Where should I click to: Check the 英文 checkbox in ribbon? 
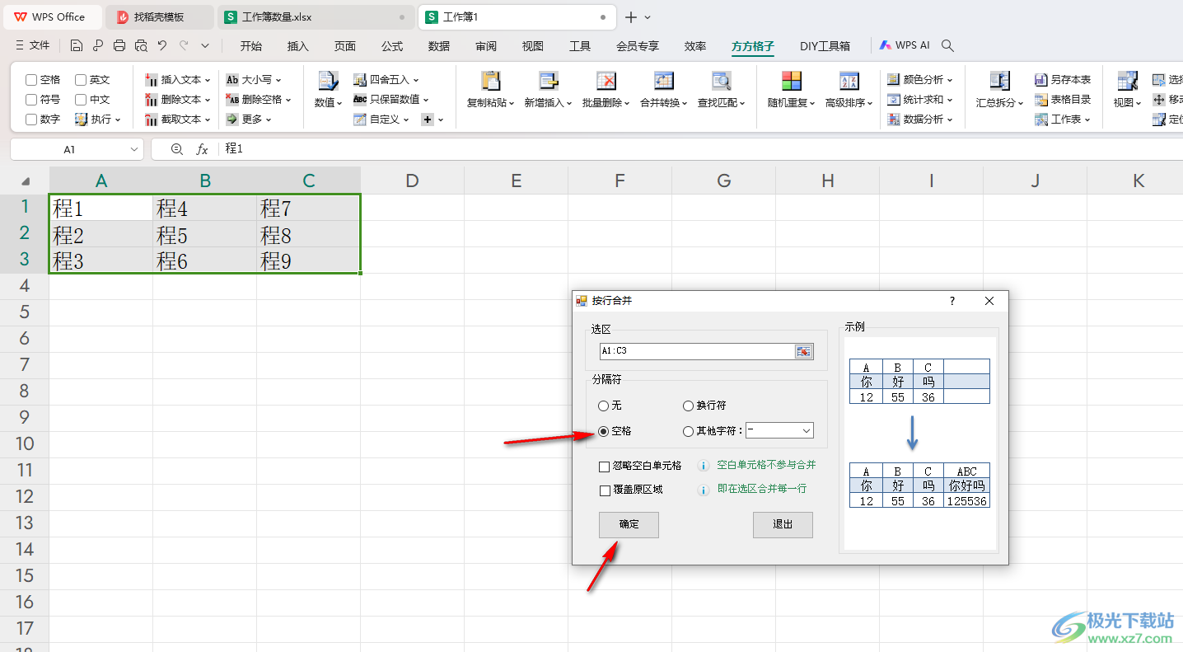(81, 80)
